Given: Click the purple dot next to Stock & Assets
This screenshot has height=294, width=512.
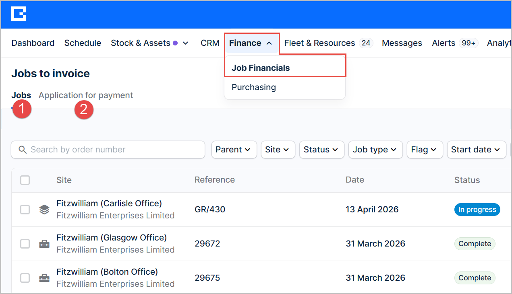Looking at the screenshot, I should pyautogui.click(x=175, y=43).
